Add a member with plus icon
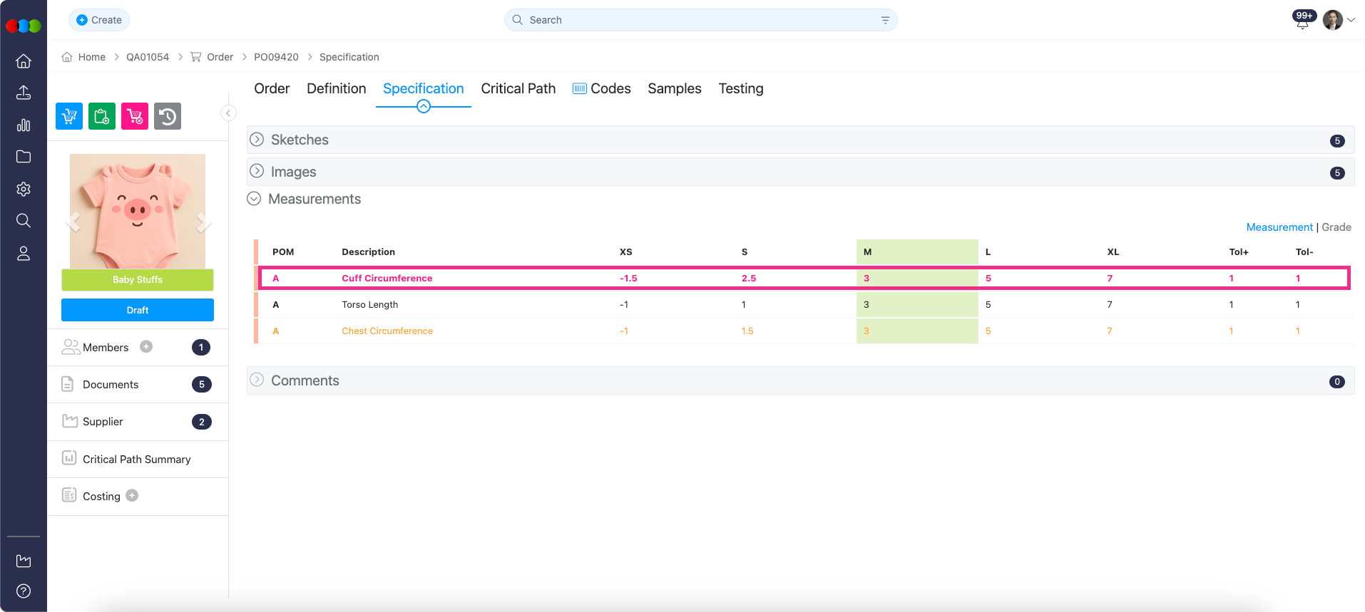 pyautogui.click(x=146, y=347)
